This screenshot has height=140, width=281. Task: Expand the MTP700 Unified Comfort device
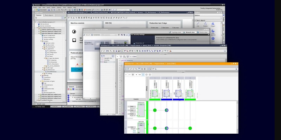[x=39, y=30]
